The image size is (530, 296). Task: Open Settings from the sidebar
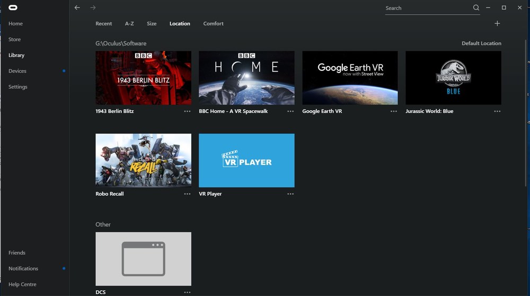(x=17, y=87)
